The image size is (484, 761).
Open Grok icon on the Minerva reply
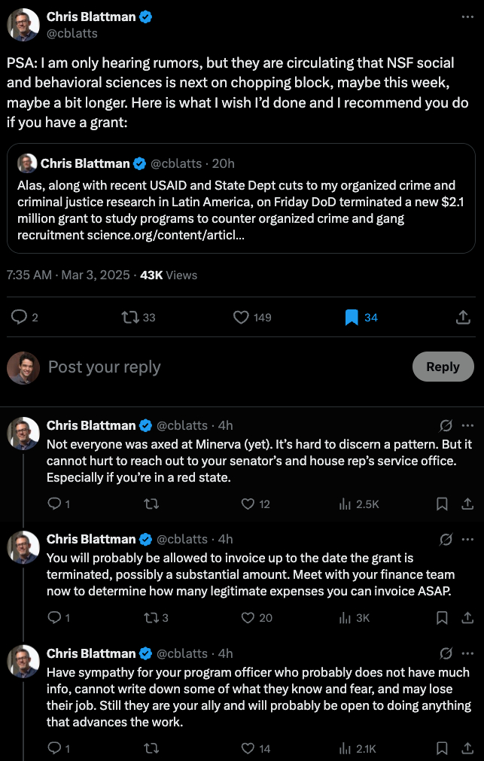446,425
